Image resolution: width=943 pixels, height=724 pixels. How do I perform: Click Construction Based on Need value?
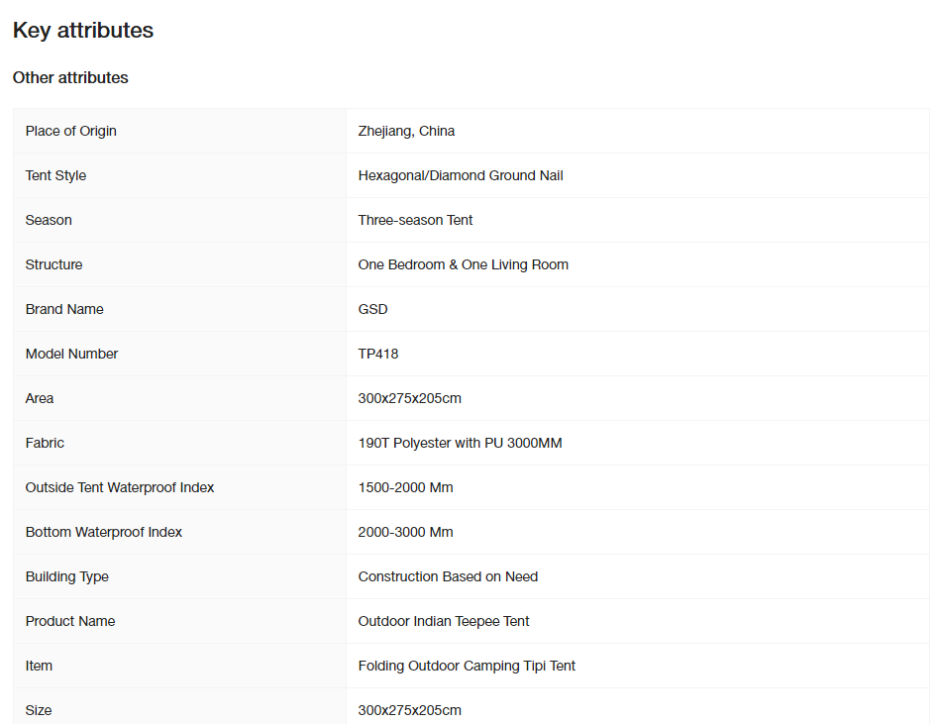448,576
